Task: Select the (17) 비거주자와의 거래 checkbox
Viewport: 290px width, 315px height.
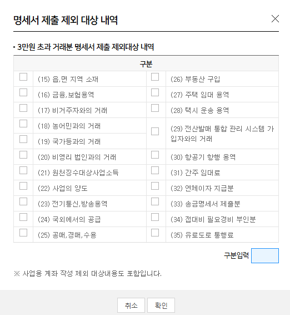Action: tap(23, 108)
